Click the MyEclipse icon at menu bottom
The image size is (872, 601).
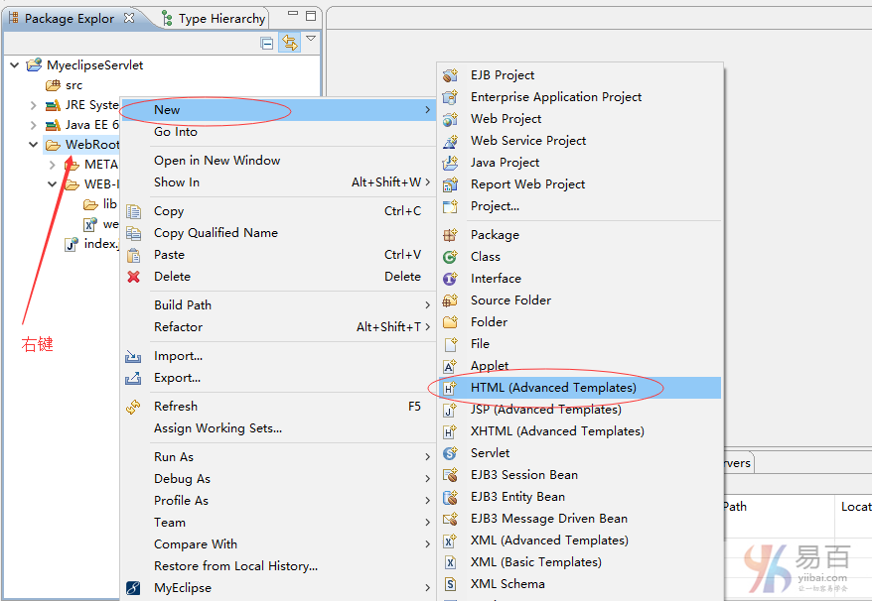point(133,588)
